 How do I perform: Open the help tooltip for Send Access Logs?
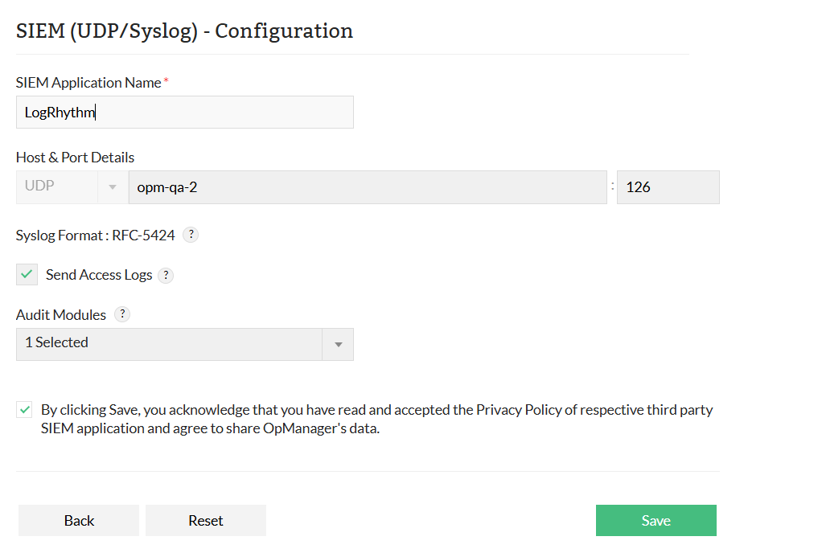[x=166, y=276]
